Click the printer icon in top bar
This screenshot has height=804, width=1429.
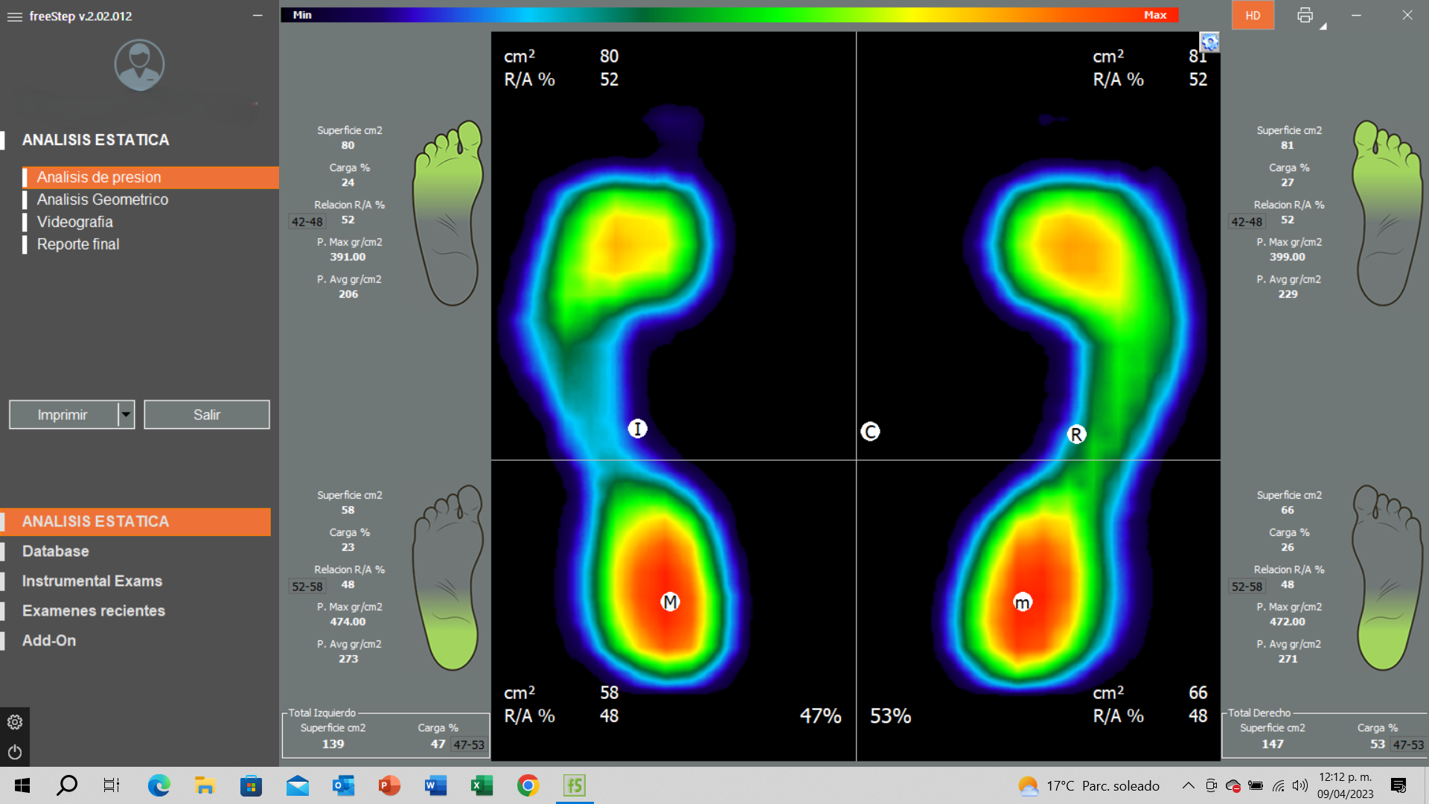pos(1305,16)
